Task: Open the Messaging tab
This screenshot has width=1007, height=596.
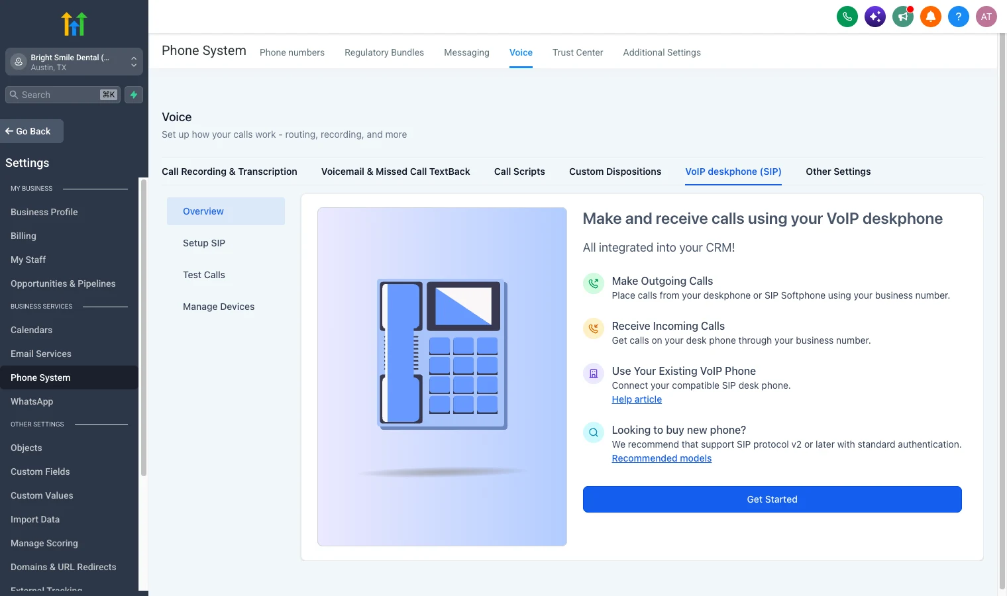Action: [x=466, y=52]
